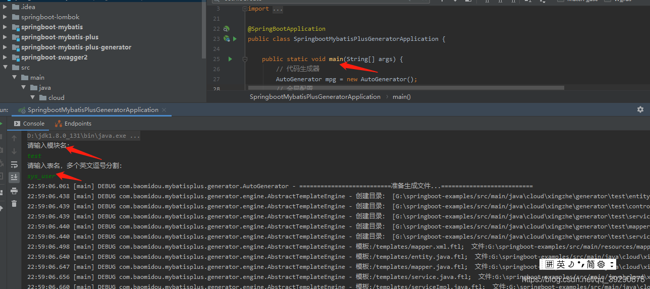
Task: Toggle soft-wrap in the Run console
Action: click(x=14, y=164)
